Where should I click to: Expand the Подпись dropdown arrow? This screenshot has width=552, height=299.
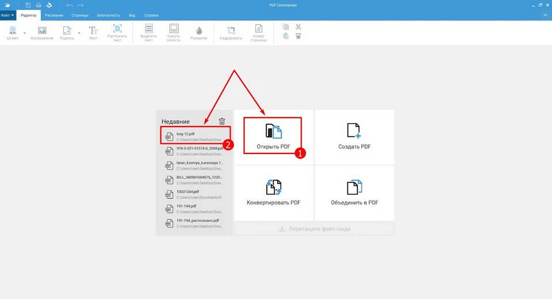point(79,33)
